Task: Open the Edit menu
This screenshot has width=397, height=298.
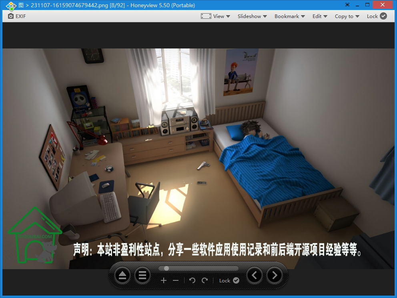Action: [320, 16]
